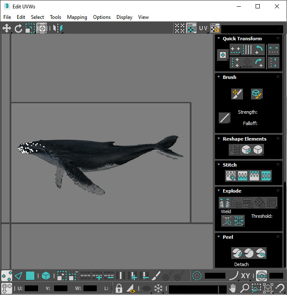Click the Target Weld icon
The image size is (287, 295).
tap(227, 221)
